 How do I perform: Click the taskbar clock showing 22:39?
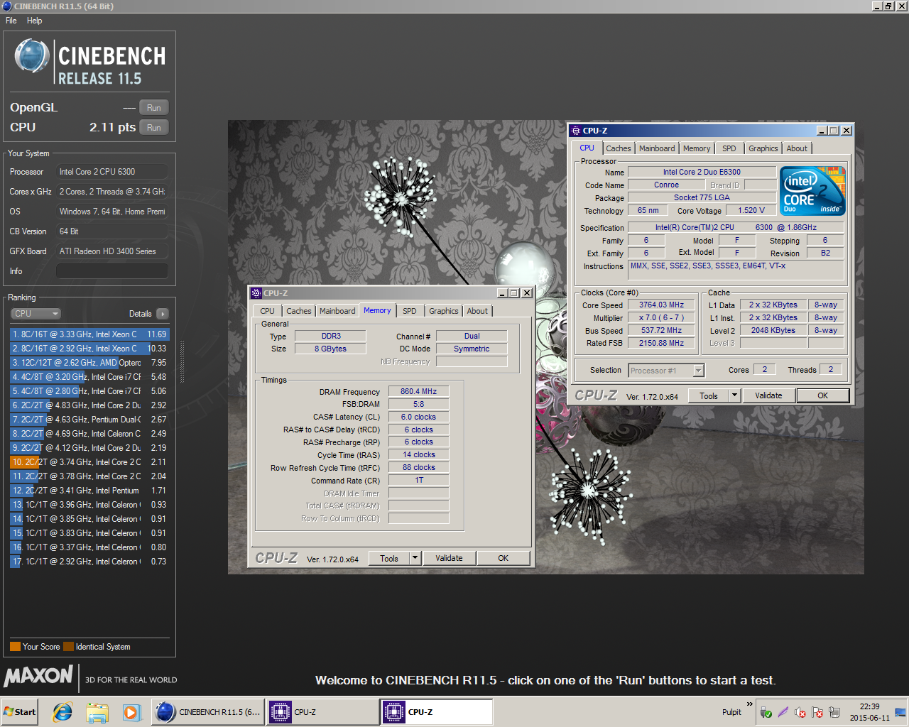tap(869, 712)
